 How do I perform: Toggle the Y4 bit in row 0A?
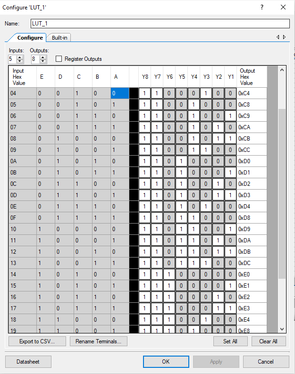click(x=194, y=161)
